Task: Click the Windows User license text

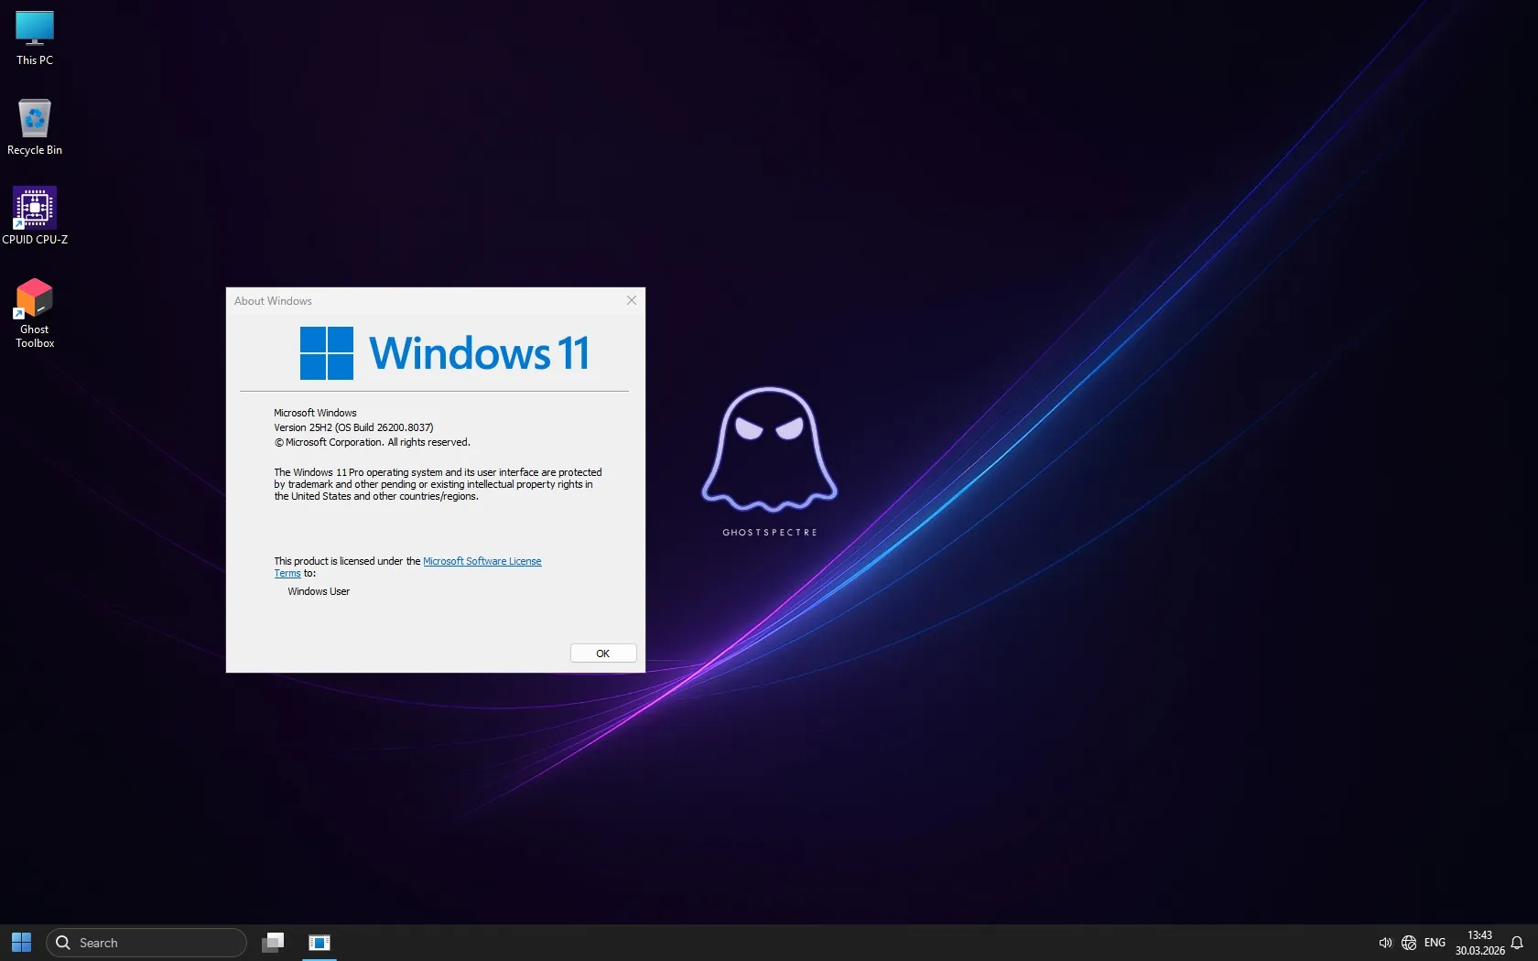Action: point(318,591)
